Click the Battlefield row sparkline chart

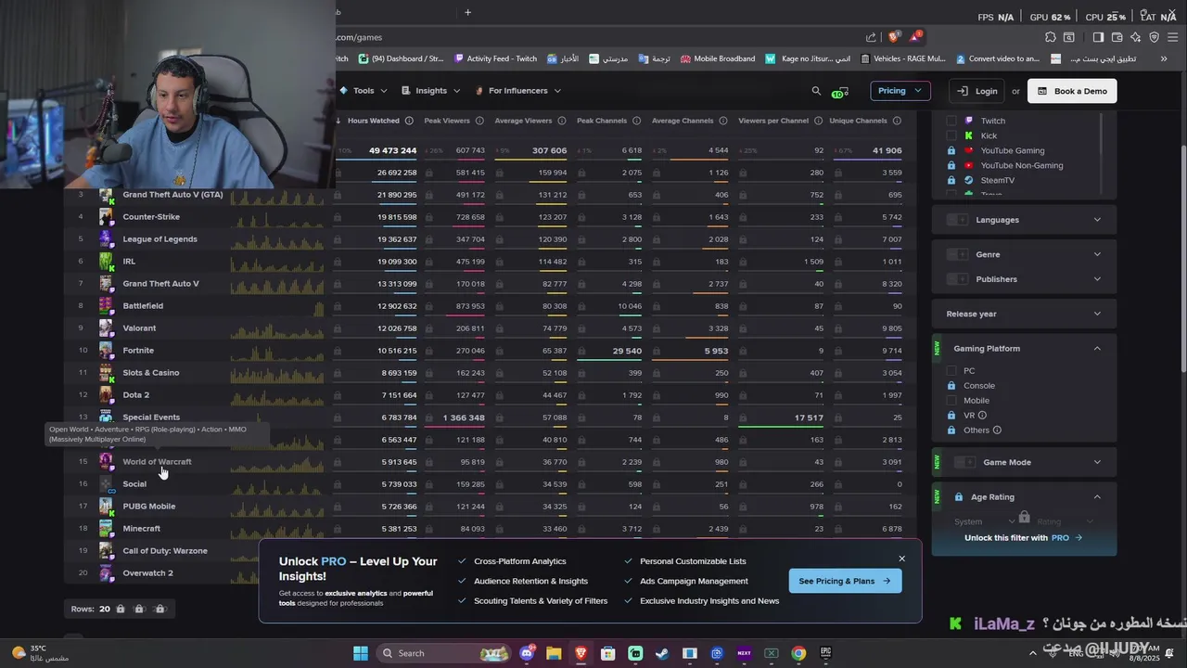point(277,306)
